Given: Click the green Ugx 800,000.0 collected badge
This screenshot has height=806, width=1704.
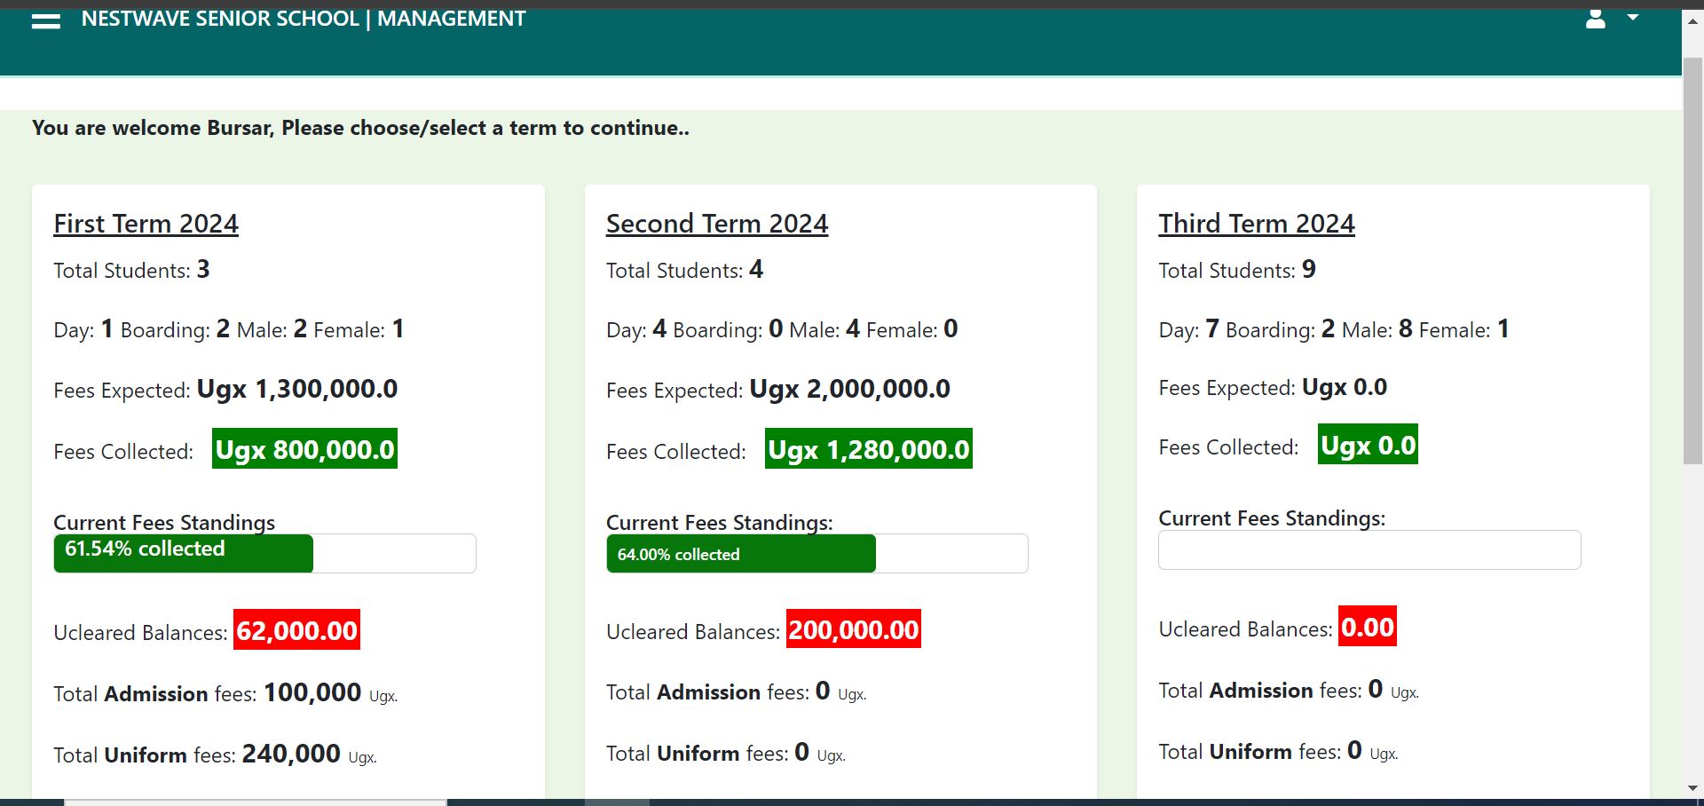Looking at the screenshot, I should pos(304,449).
